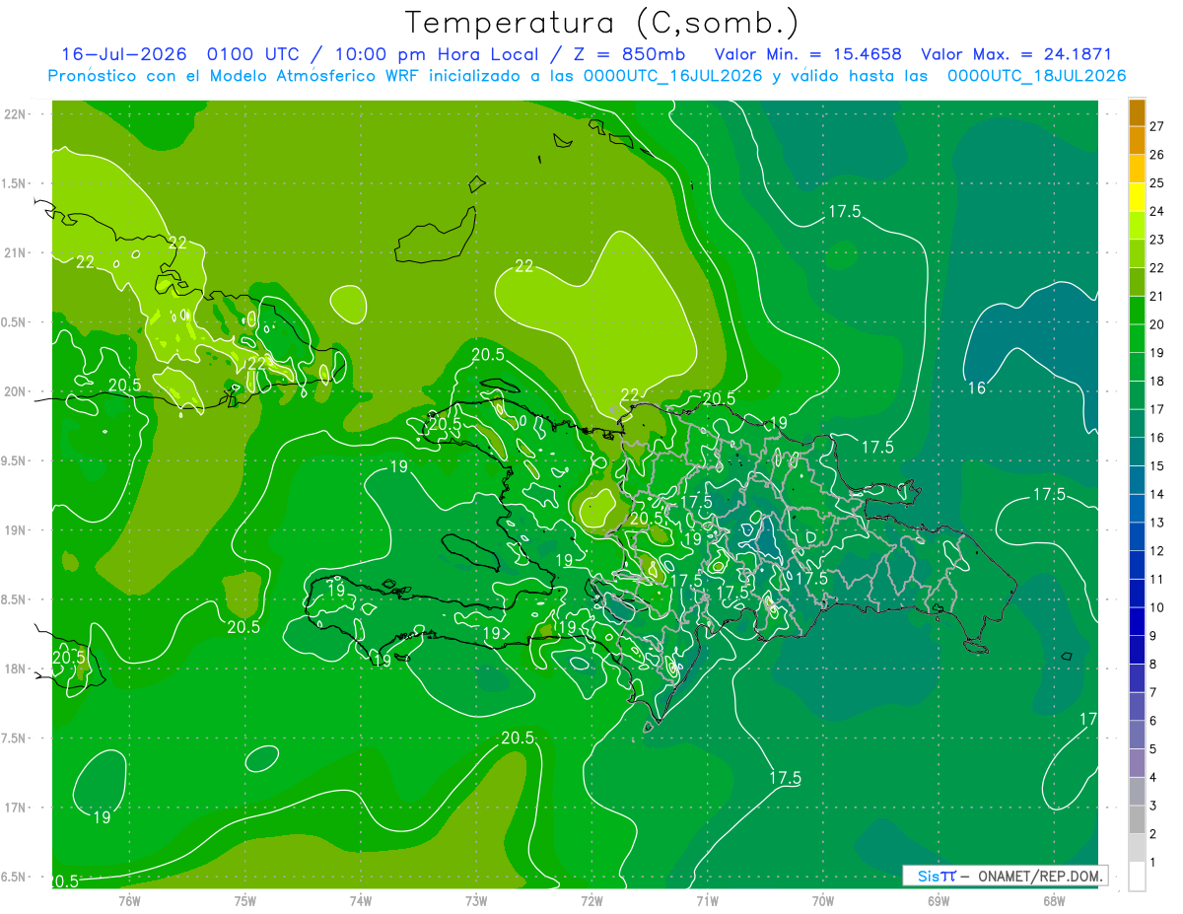This screenshot has width=1183, height=914.
Task: Click the "76W" longitude axis label
Action: click(x=129, y=900)
